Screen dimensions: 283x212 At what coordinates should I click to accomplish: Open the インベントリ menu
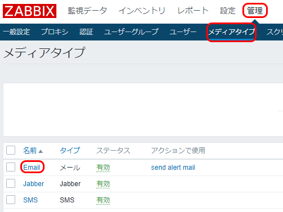point(142,11)
